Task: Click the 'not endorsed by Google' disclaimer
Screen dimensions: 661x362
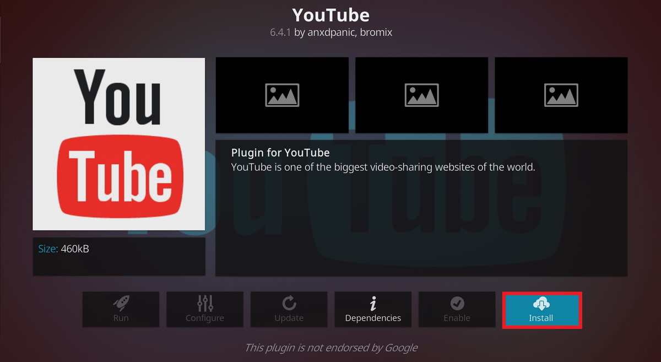Action: [x=330, y=348]
